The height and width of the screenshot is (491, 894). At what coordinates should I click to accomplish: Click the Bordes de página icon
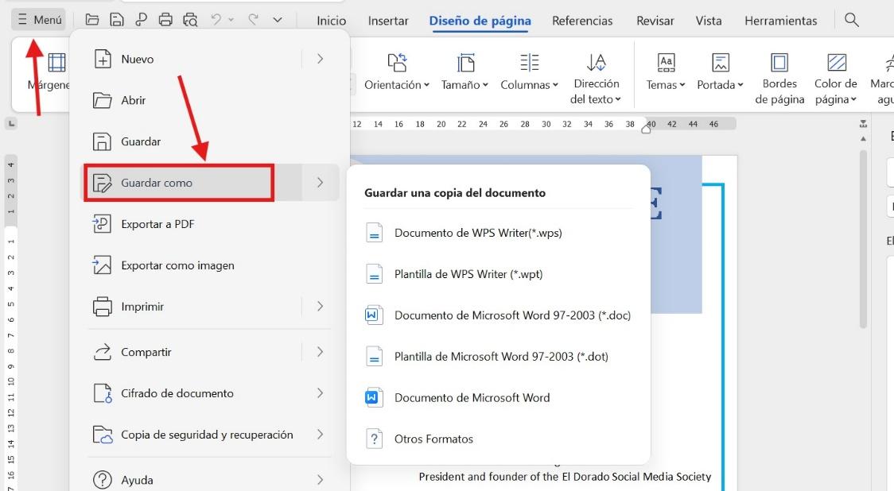(779, 75)
